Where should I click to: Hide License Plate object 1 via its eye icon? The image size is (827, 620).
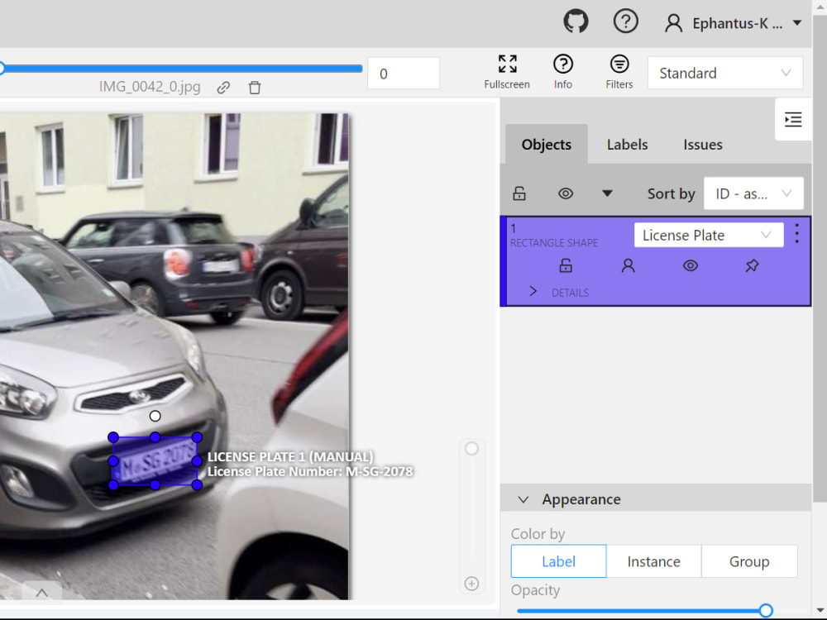point(691,265)
